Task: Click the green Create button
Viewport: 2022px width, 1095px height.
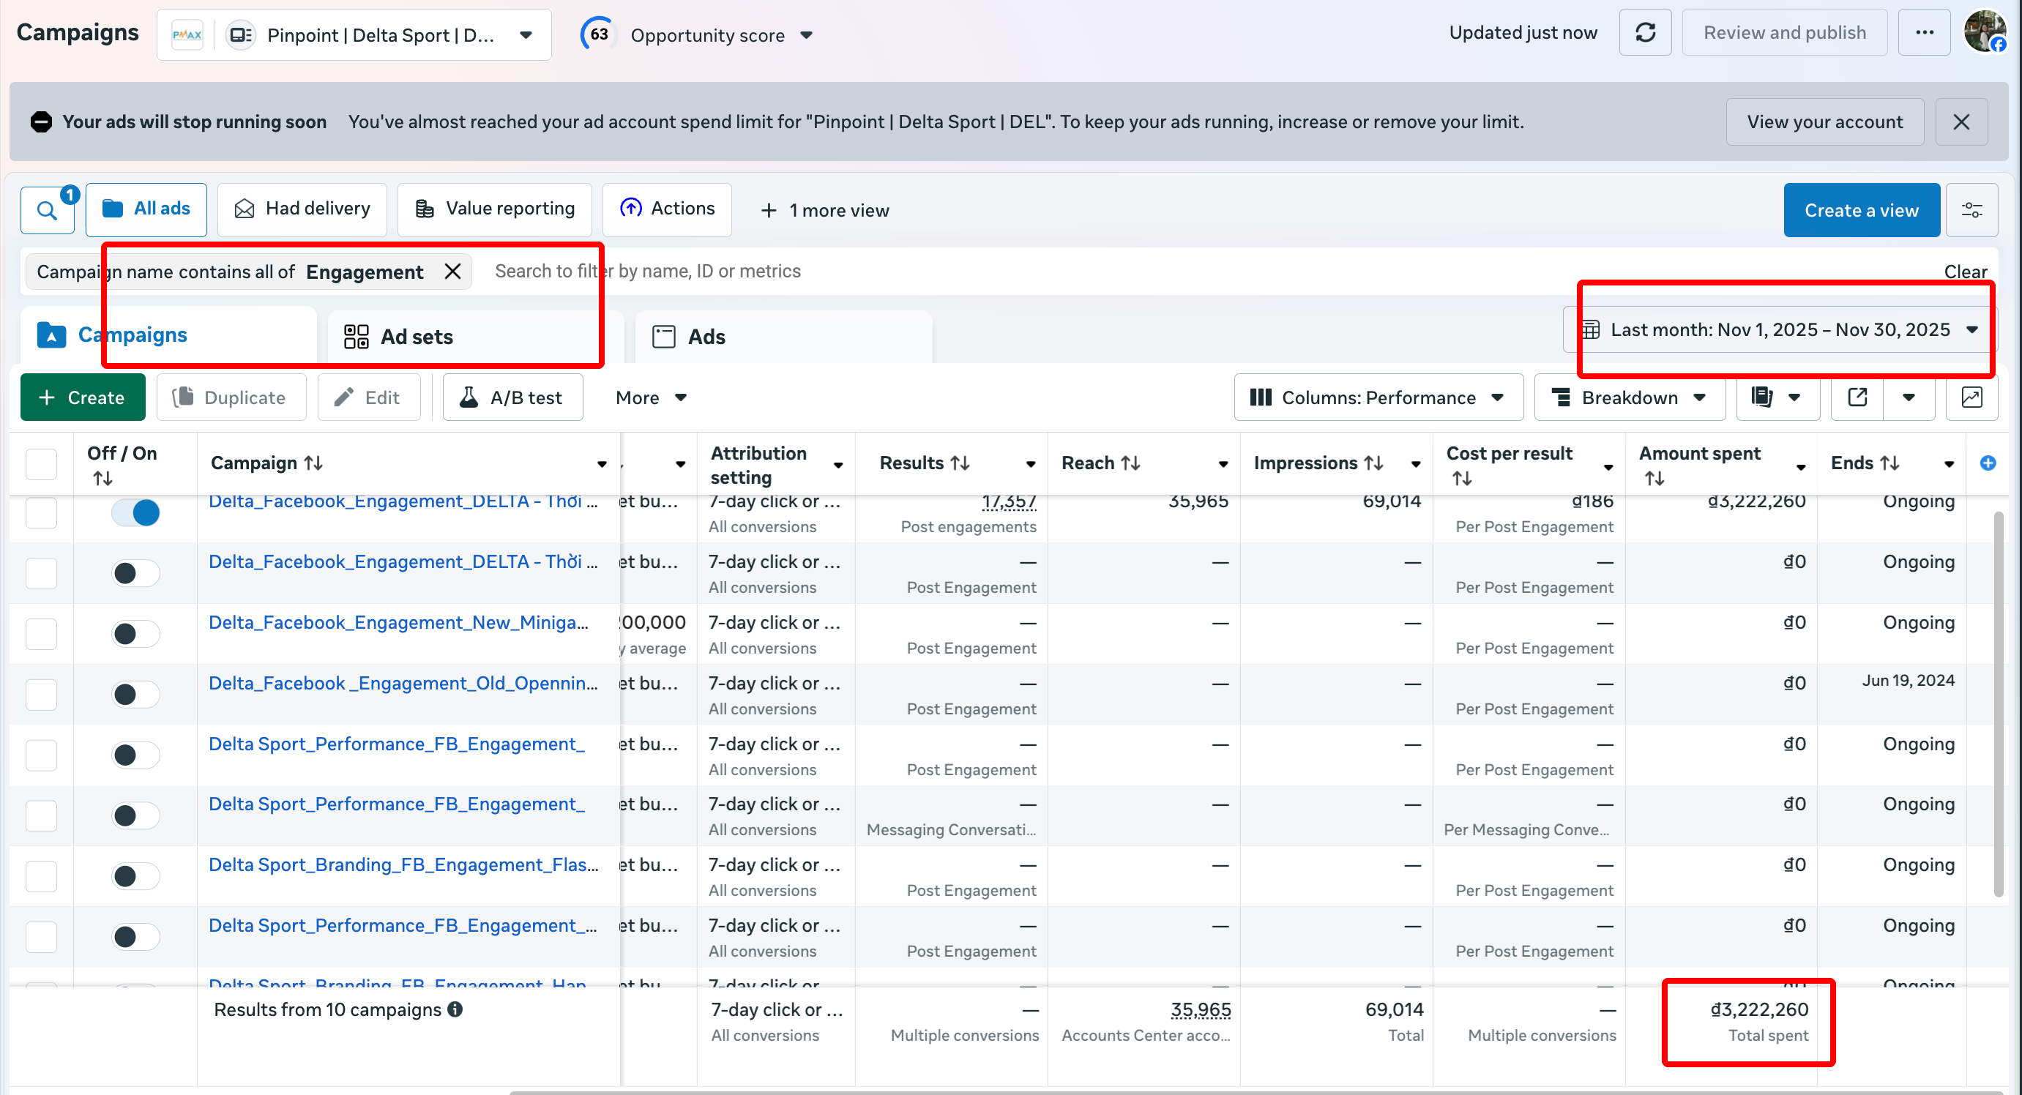Action: click(83, 397)
